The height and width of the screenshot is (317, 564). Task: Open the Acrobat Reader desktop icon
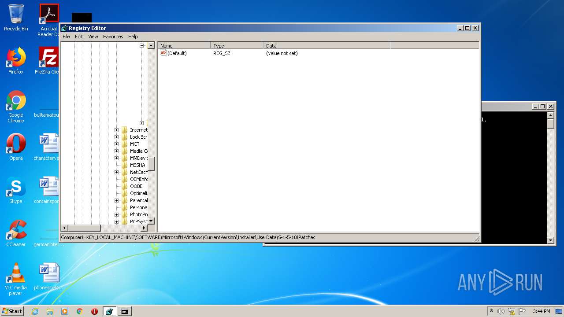click(49, 20)
